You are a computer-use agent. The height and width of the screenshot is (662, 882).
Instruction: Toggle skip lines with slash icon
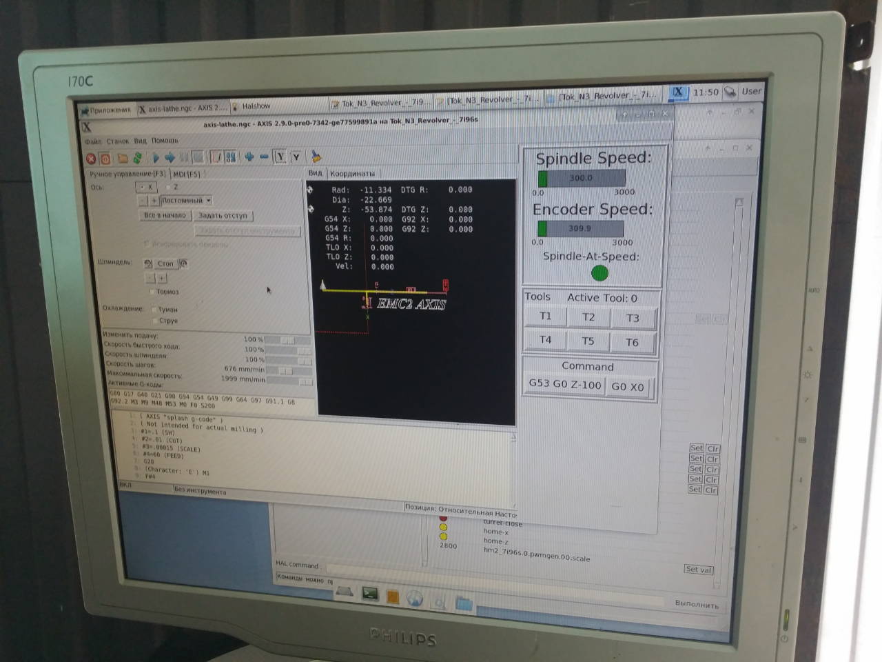216,157
